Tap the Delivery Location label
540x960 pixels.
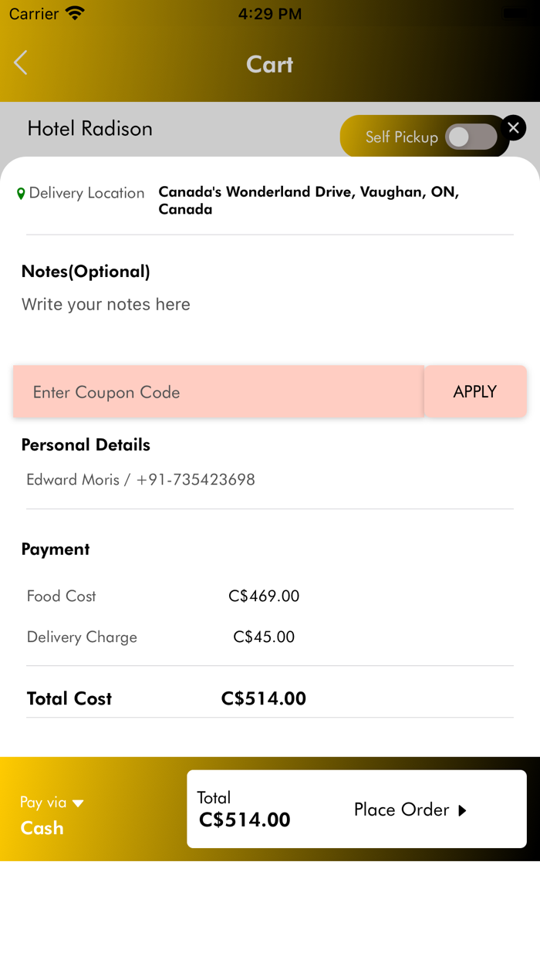[86, 193]
